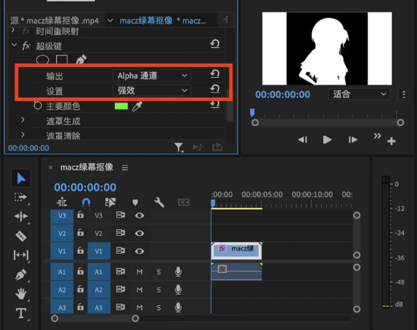Viewport: 417px width, 330px height.
Task: Open the 设置 强效 dropdown
Action: click(152, 90)
